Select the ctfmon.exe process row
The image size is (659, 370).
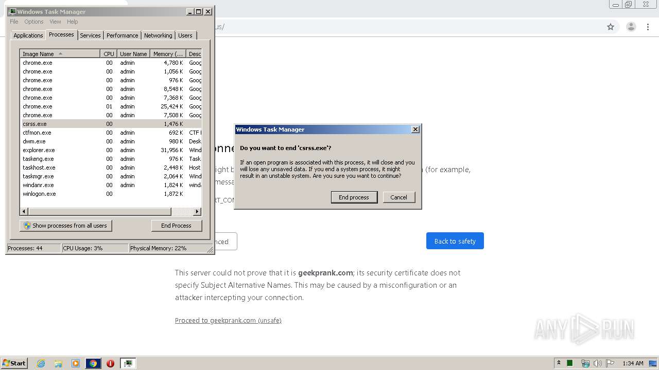(111, 133)
